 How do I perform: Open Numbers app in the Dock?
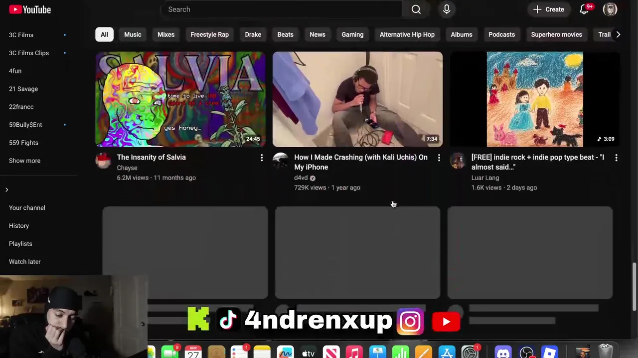(x=400, y=352)
